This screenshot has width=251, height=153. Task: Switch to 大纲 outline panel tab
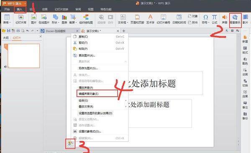pyautogui.click(x=6, y=38)
